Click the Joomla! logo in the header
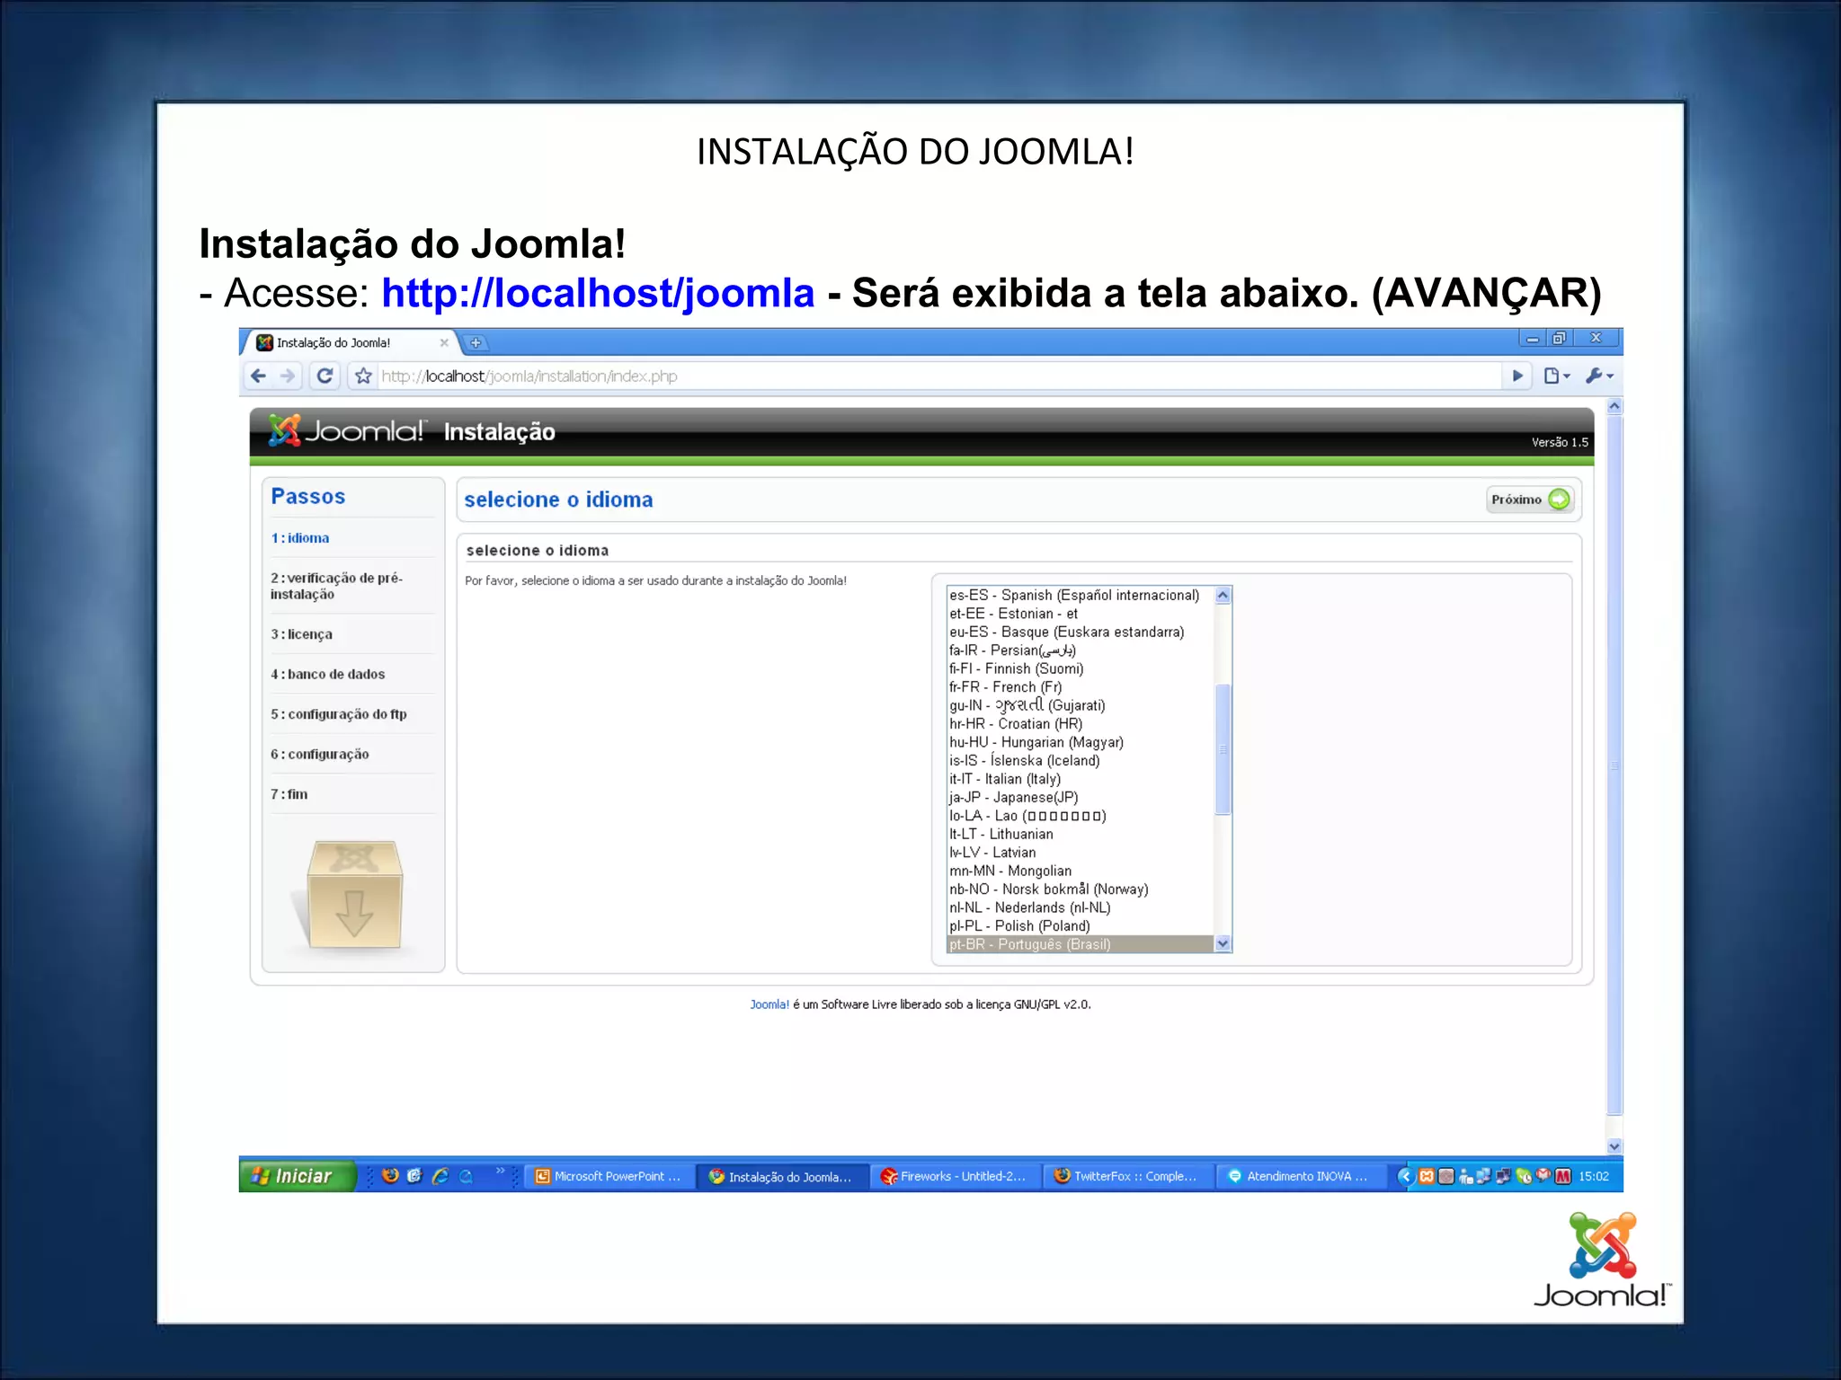Image resolution: width=1841 pixels, height=1380 pixels. point(347,431)
